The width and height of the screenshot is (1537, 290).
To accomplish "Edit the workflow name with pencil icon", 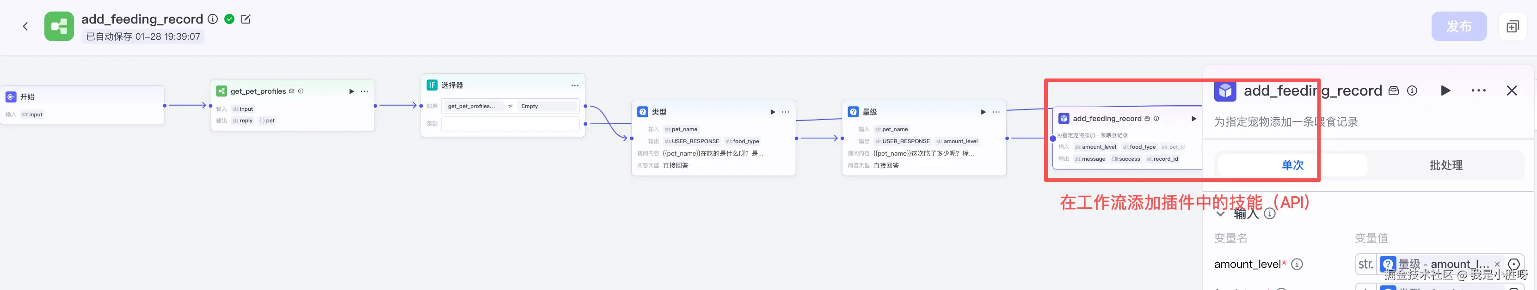I will (x=246, y=19).
